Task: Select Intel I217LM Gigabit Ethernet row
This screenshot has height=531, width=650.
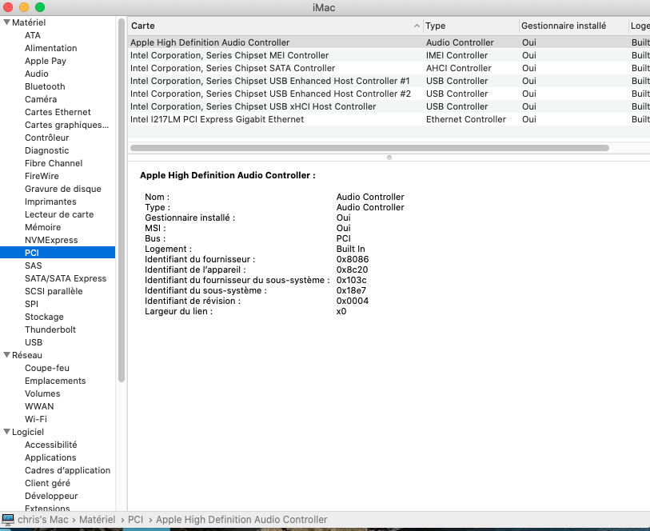Action: 389,119
